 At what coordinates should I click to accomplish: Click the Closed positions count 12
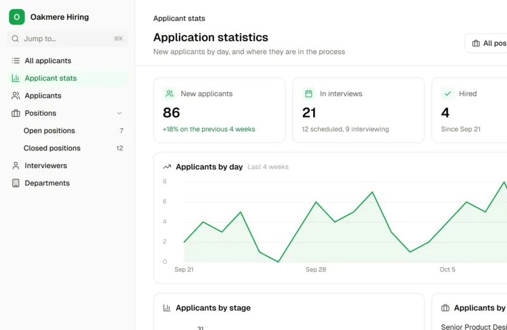pos(120,148)
